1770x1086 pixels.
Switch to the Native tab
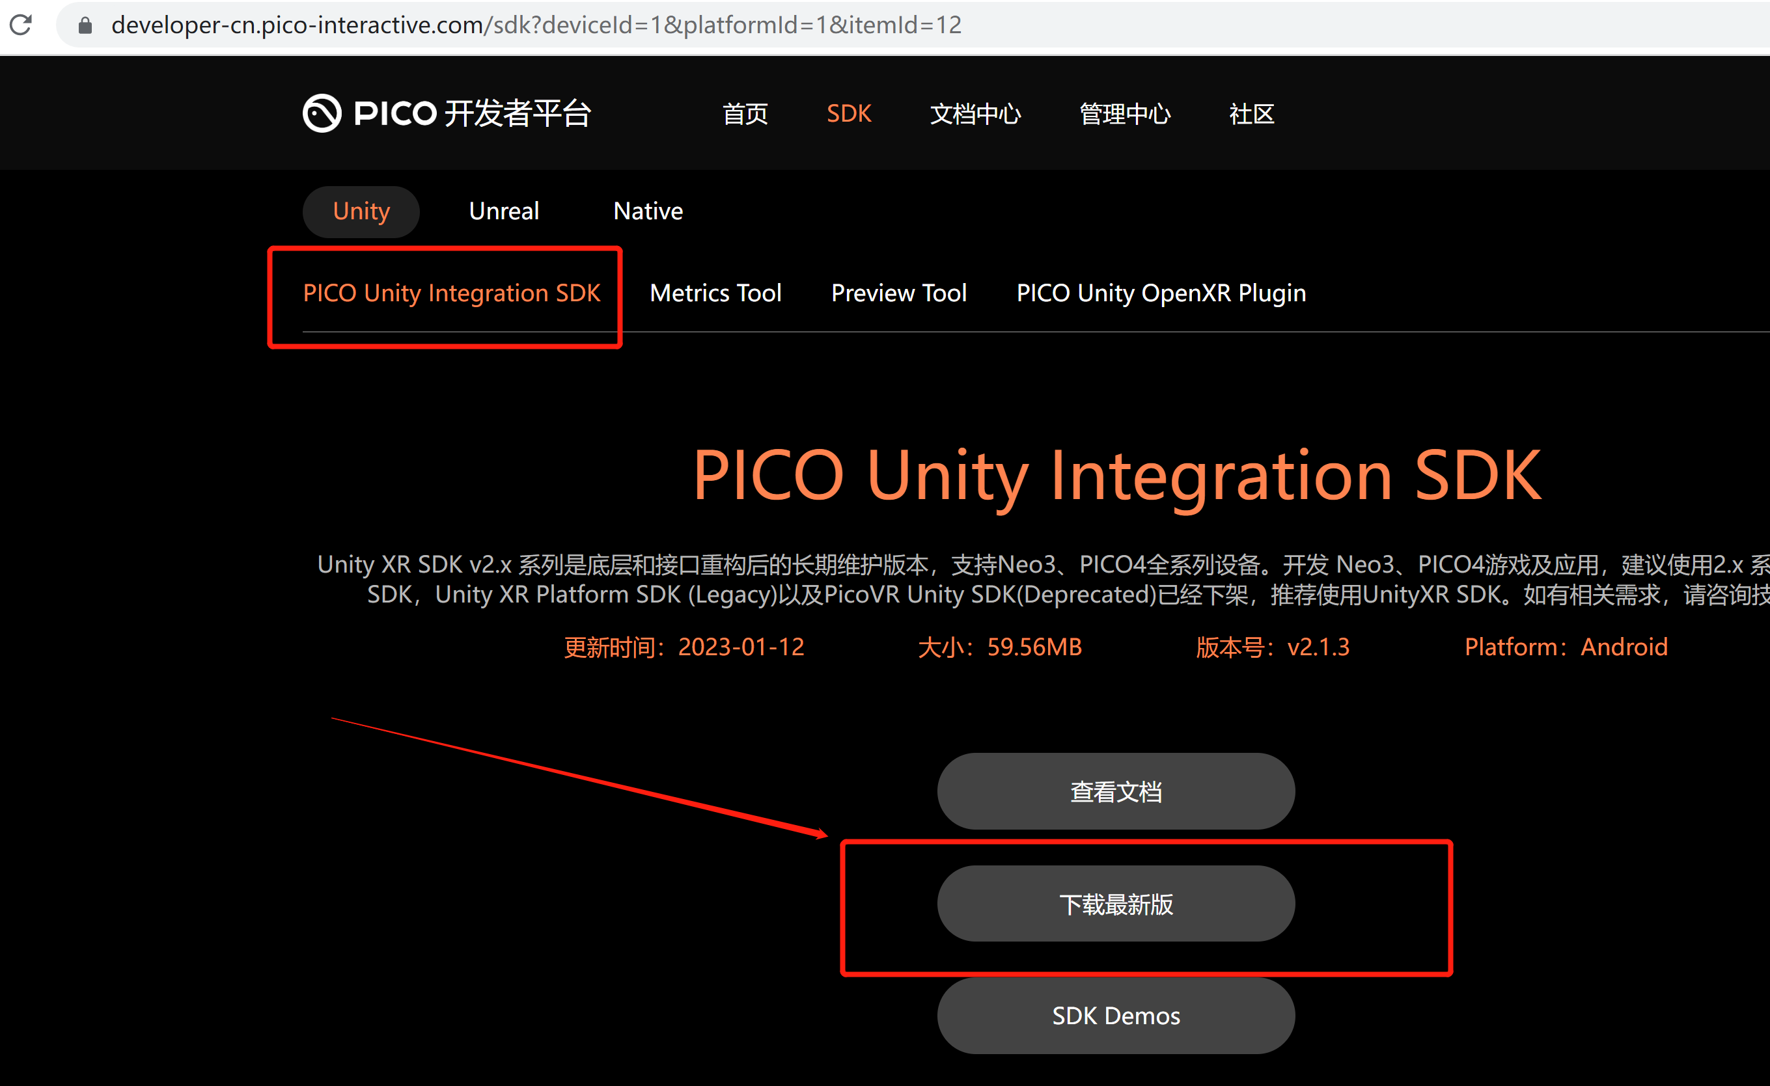pos(647,210)
